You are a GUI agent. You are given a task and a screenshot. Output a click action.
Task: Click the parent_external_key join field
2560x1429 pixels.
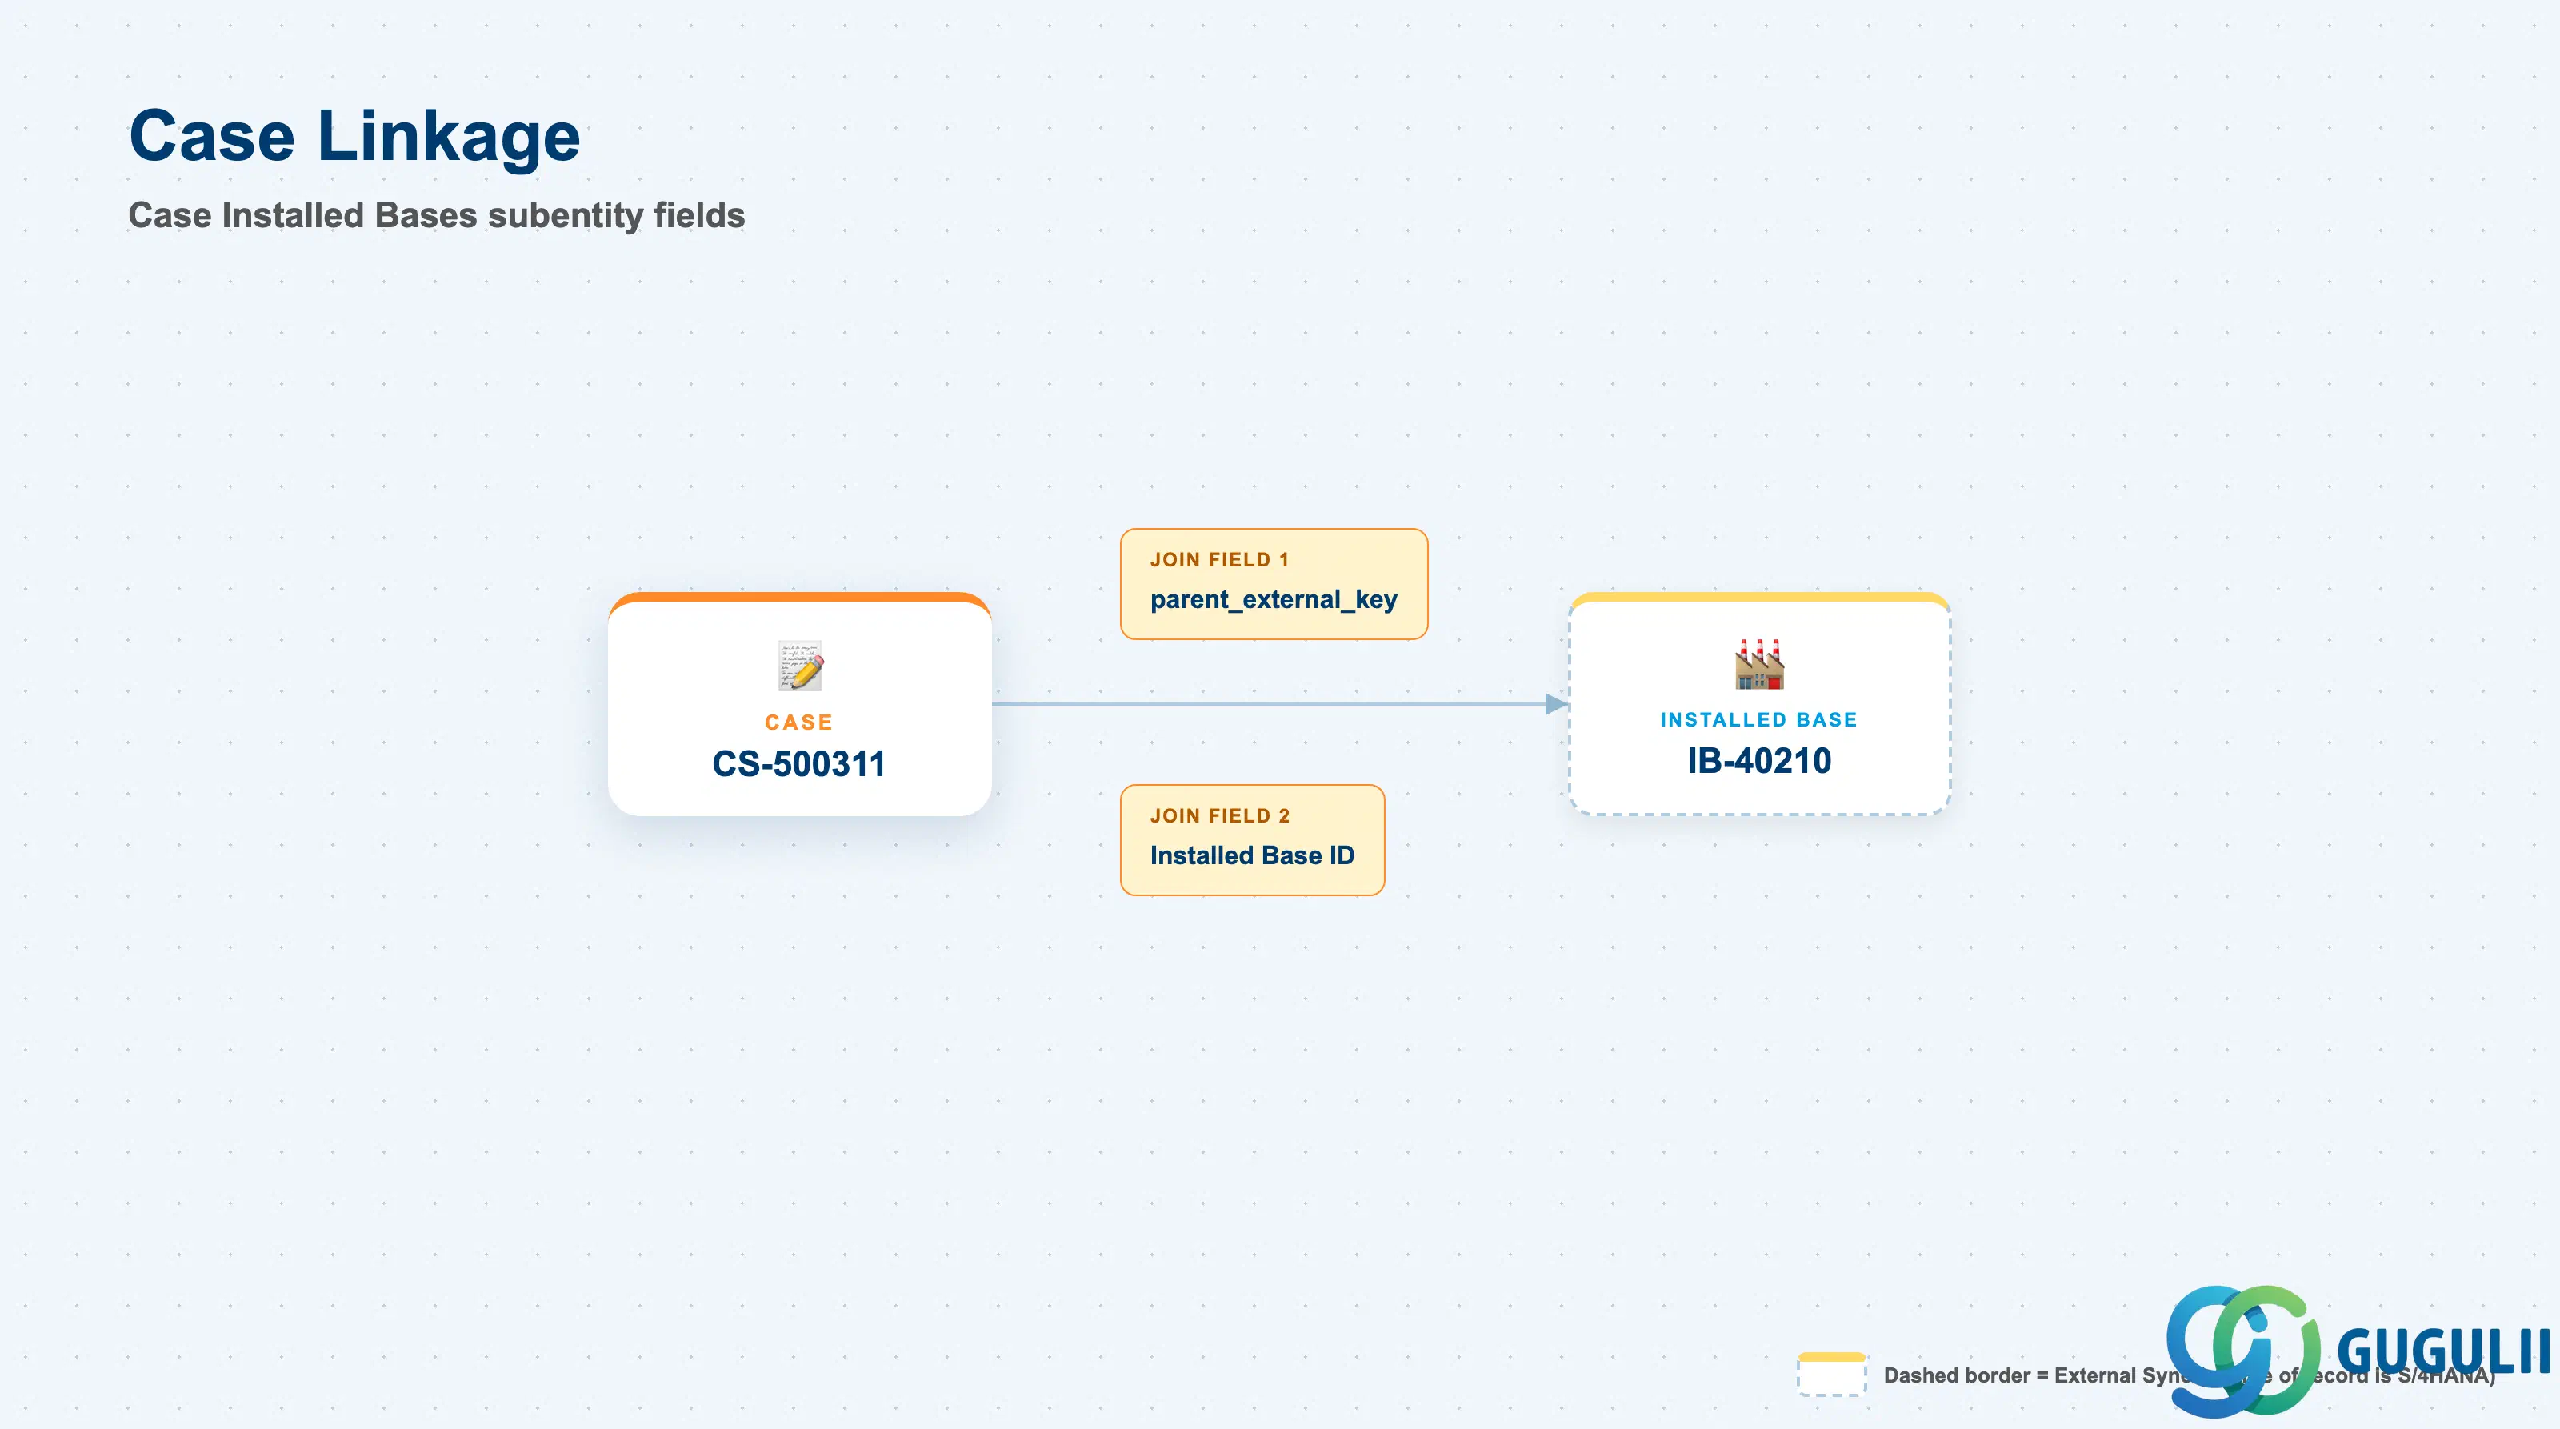click(x=1274, y=584)
